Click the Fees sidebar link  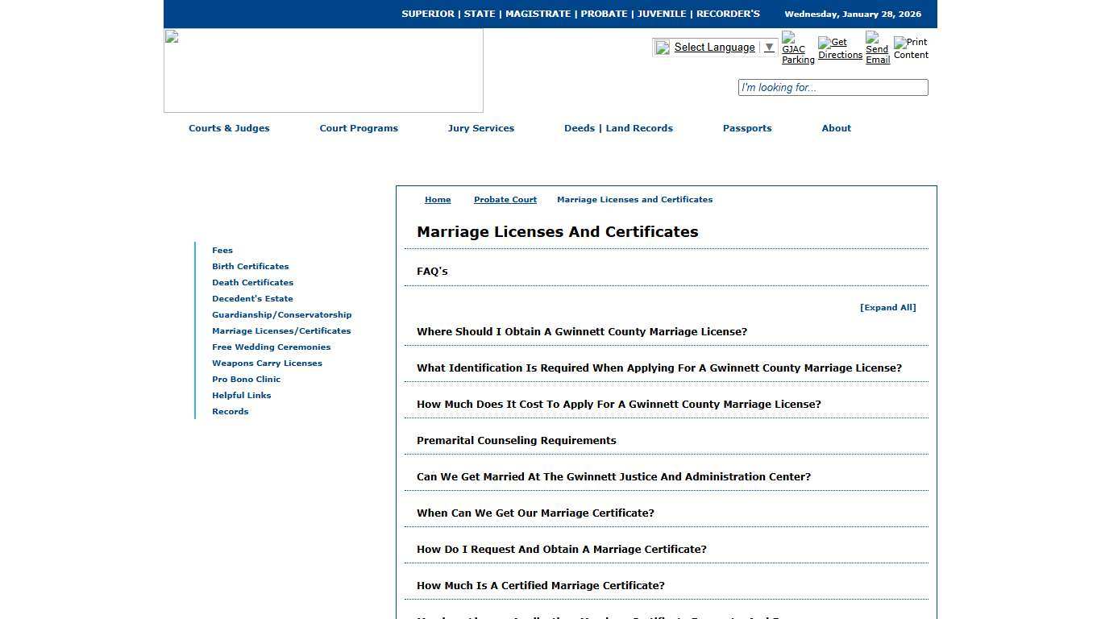222,250
